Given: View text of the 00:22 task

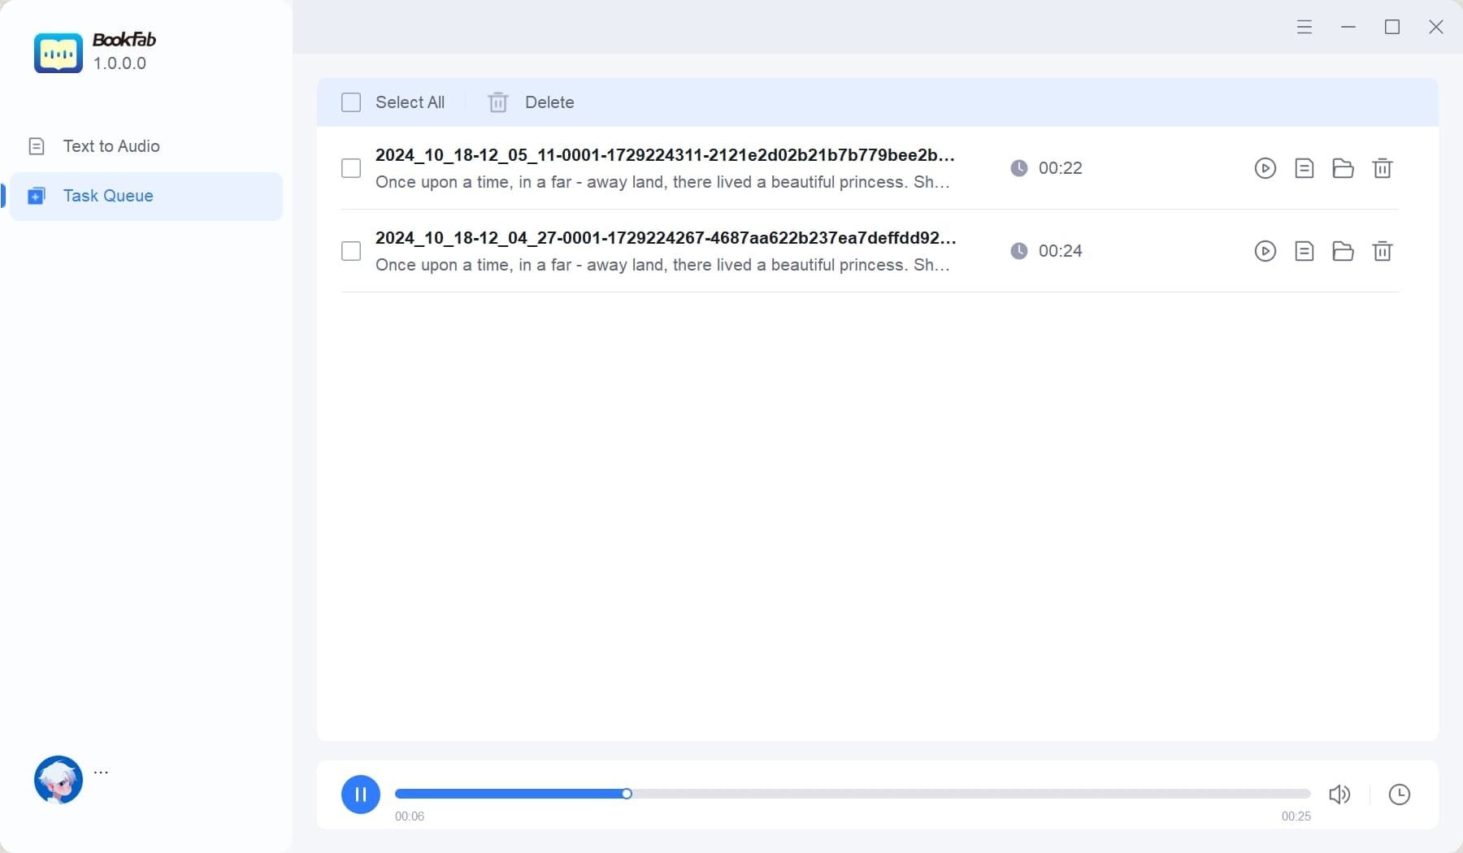Looking at the screenshot, I should tap(1304, 168).
